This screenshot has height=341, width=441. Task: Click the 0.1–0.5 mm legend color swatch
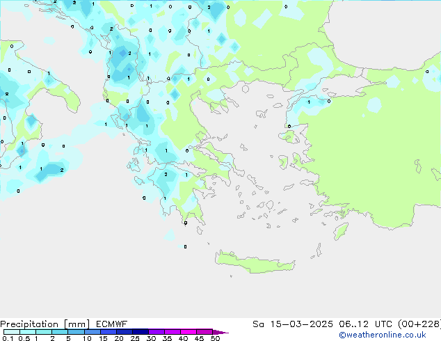pyautogui.click(x=12, y=332)
